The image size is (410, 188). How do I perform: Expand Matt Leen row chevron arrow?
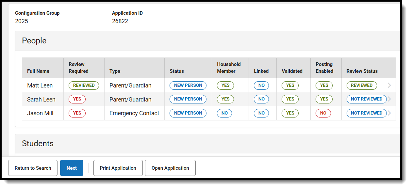389,86
